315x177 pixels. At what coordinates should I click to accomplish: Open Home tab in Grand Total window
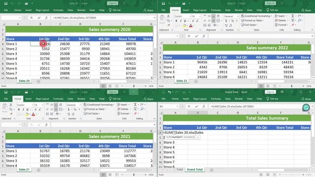click(175, 99)
